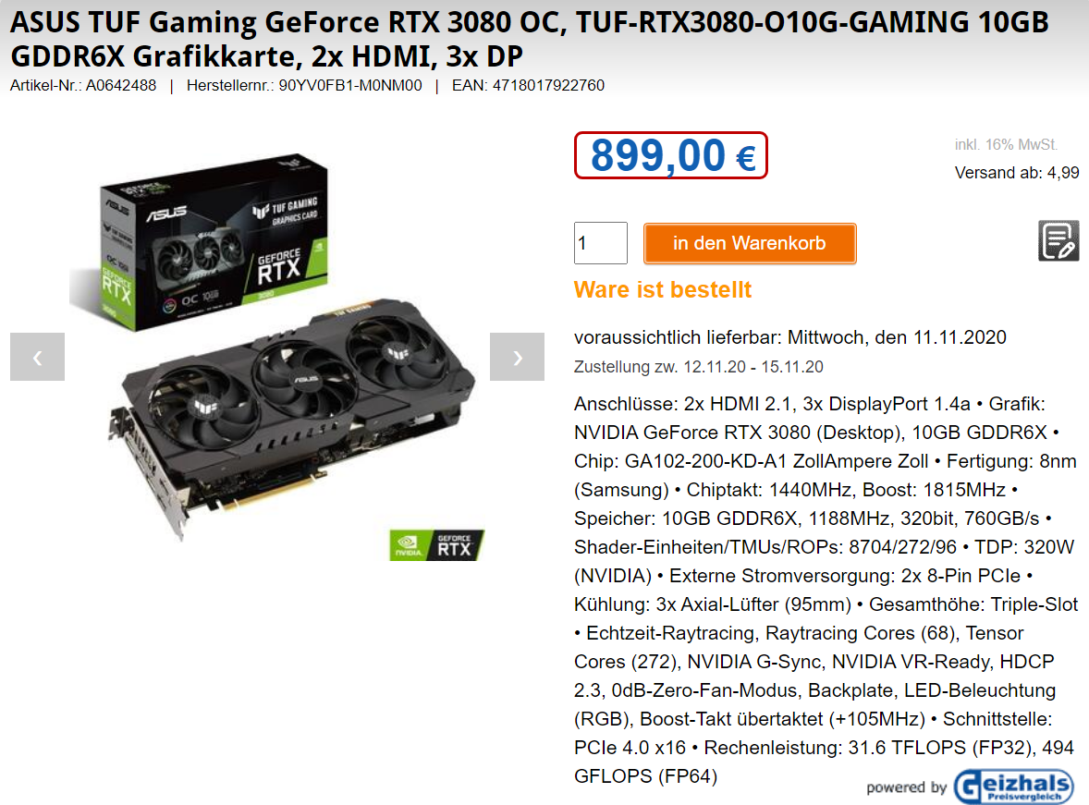
Task: Open the Geizhals Preisvergleich logo
Action: coord(1014,787)
